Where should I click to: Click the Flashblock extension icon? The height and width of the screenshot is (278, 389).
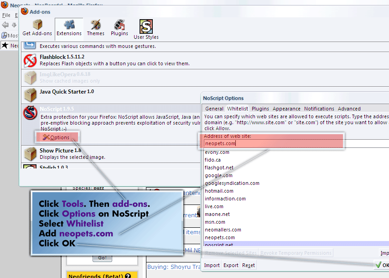coord(30,61)
